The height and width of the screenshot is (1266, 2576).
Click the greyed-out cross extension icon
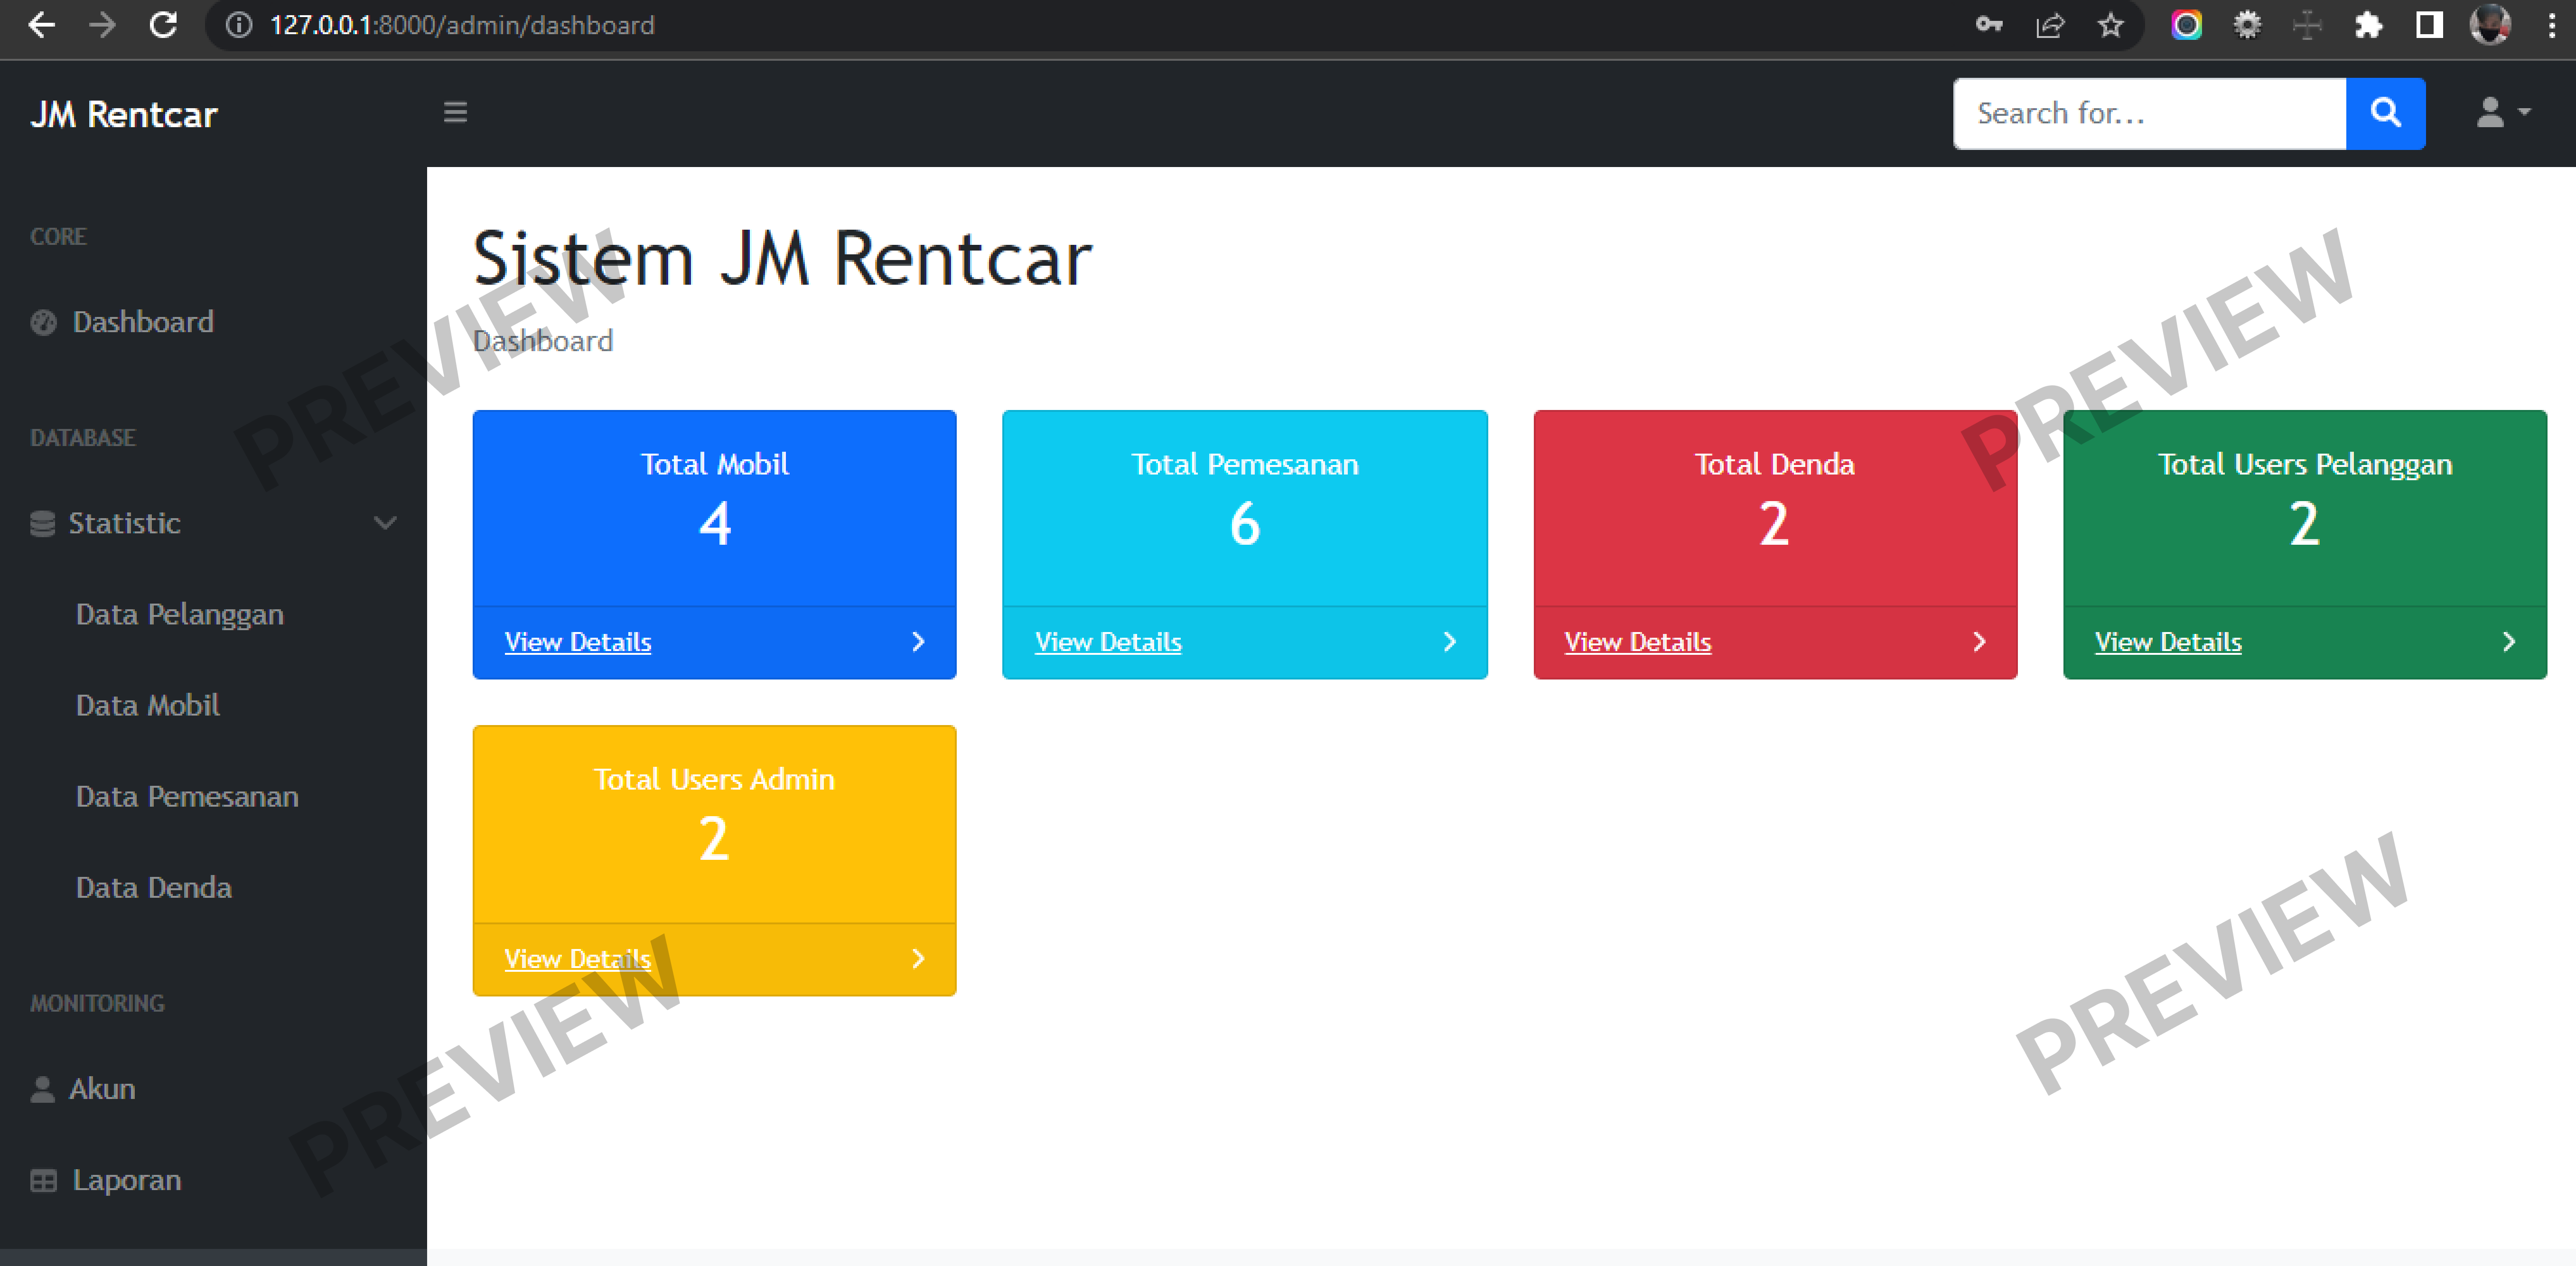(x=2307, y=25)
